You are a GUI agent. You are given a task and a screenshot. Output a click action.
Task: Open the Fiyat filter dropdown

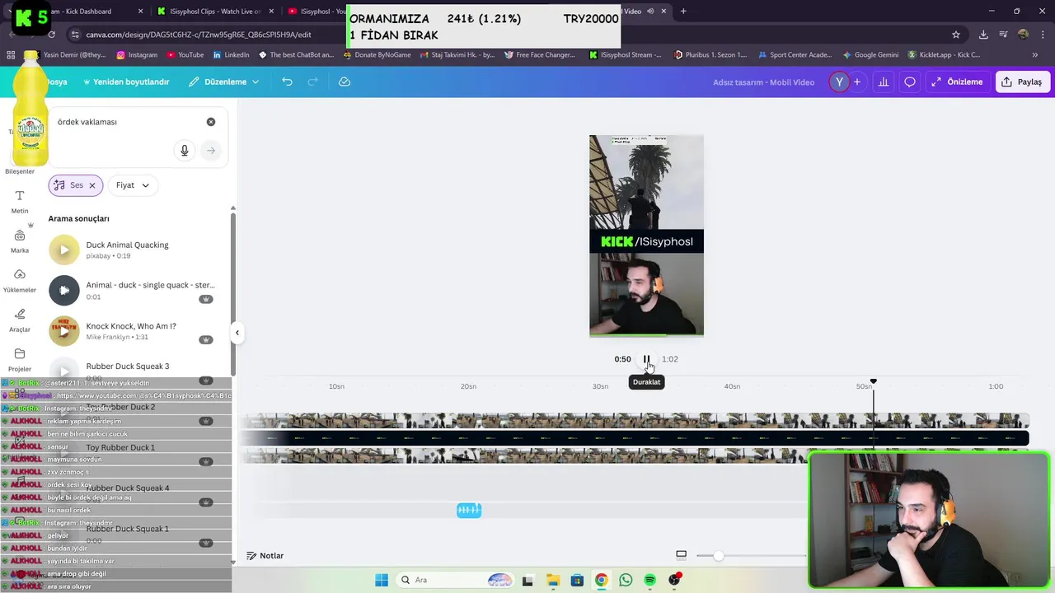click(x=133, y=185)
